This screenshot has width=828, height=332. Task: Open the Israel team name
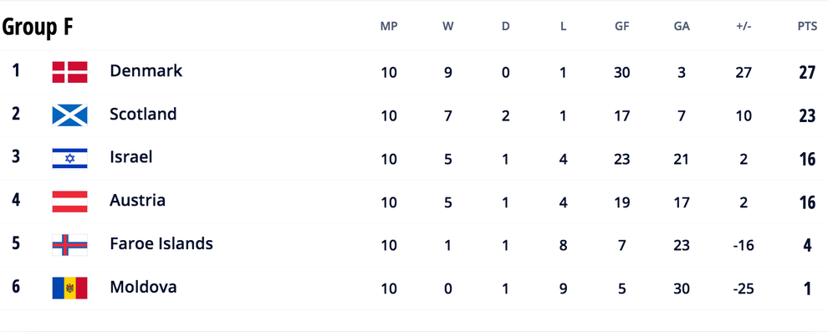131,157
